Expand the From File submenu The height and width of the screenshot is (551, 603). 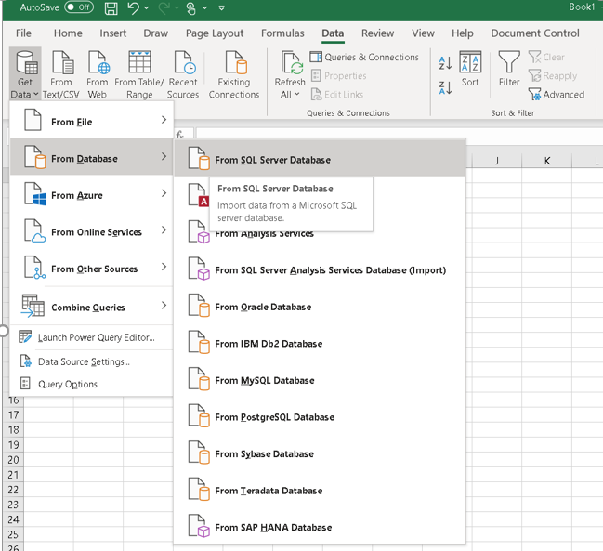coord(91,121)
